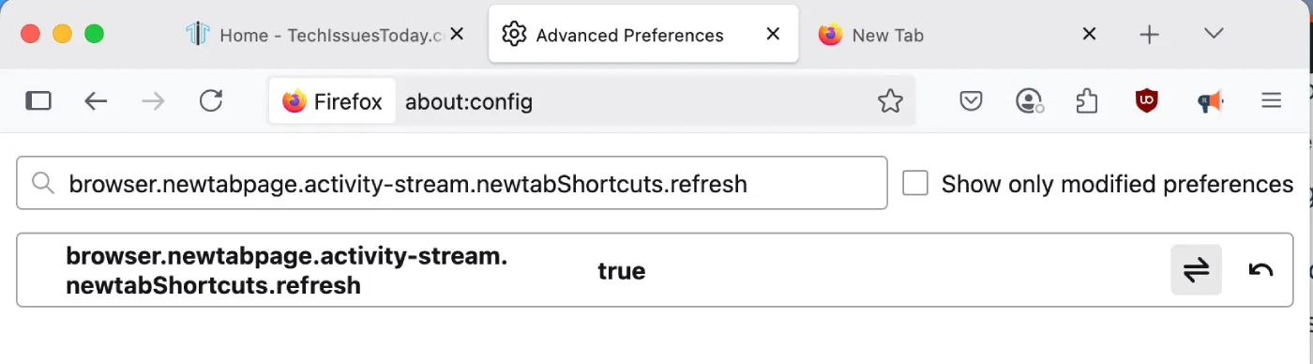Open the hamburger application menu
This screenshot has height=364, width=1313.
[x=1271, y=101]
